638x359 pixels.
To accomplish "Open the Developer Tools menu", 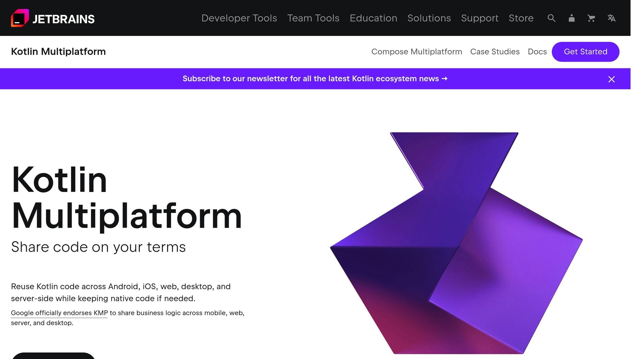I will [x=239, y=18].
